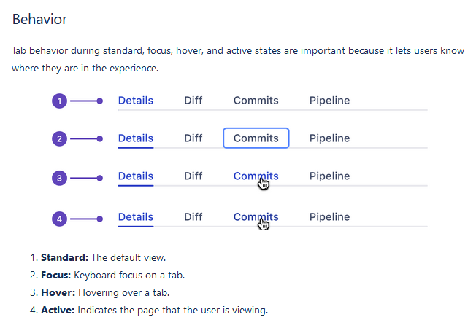The width and height of the screenshot is (476, 328).
Task: Open Pipeline tab in the active row
Action: [x=329, y=216]
